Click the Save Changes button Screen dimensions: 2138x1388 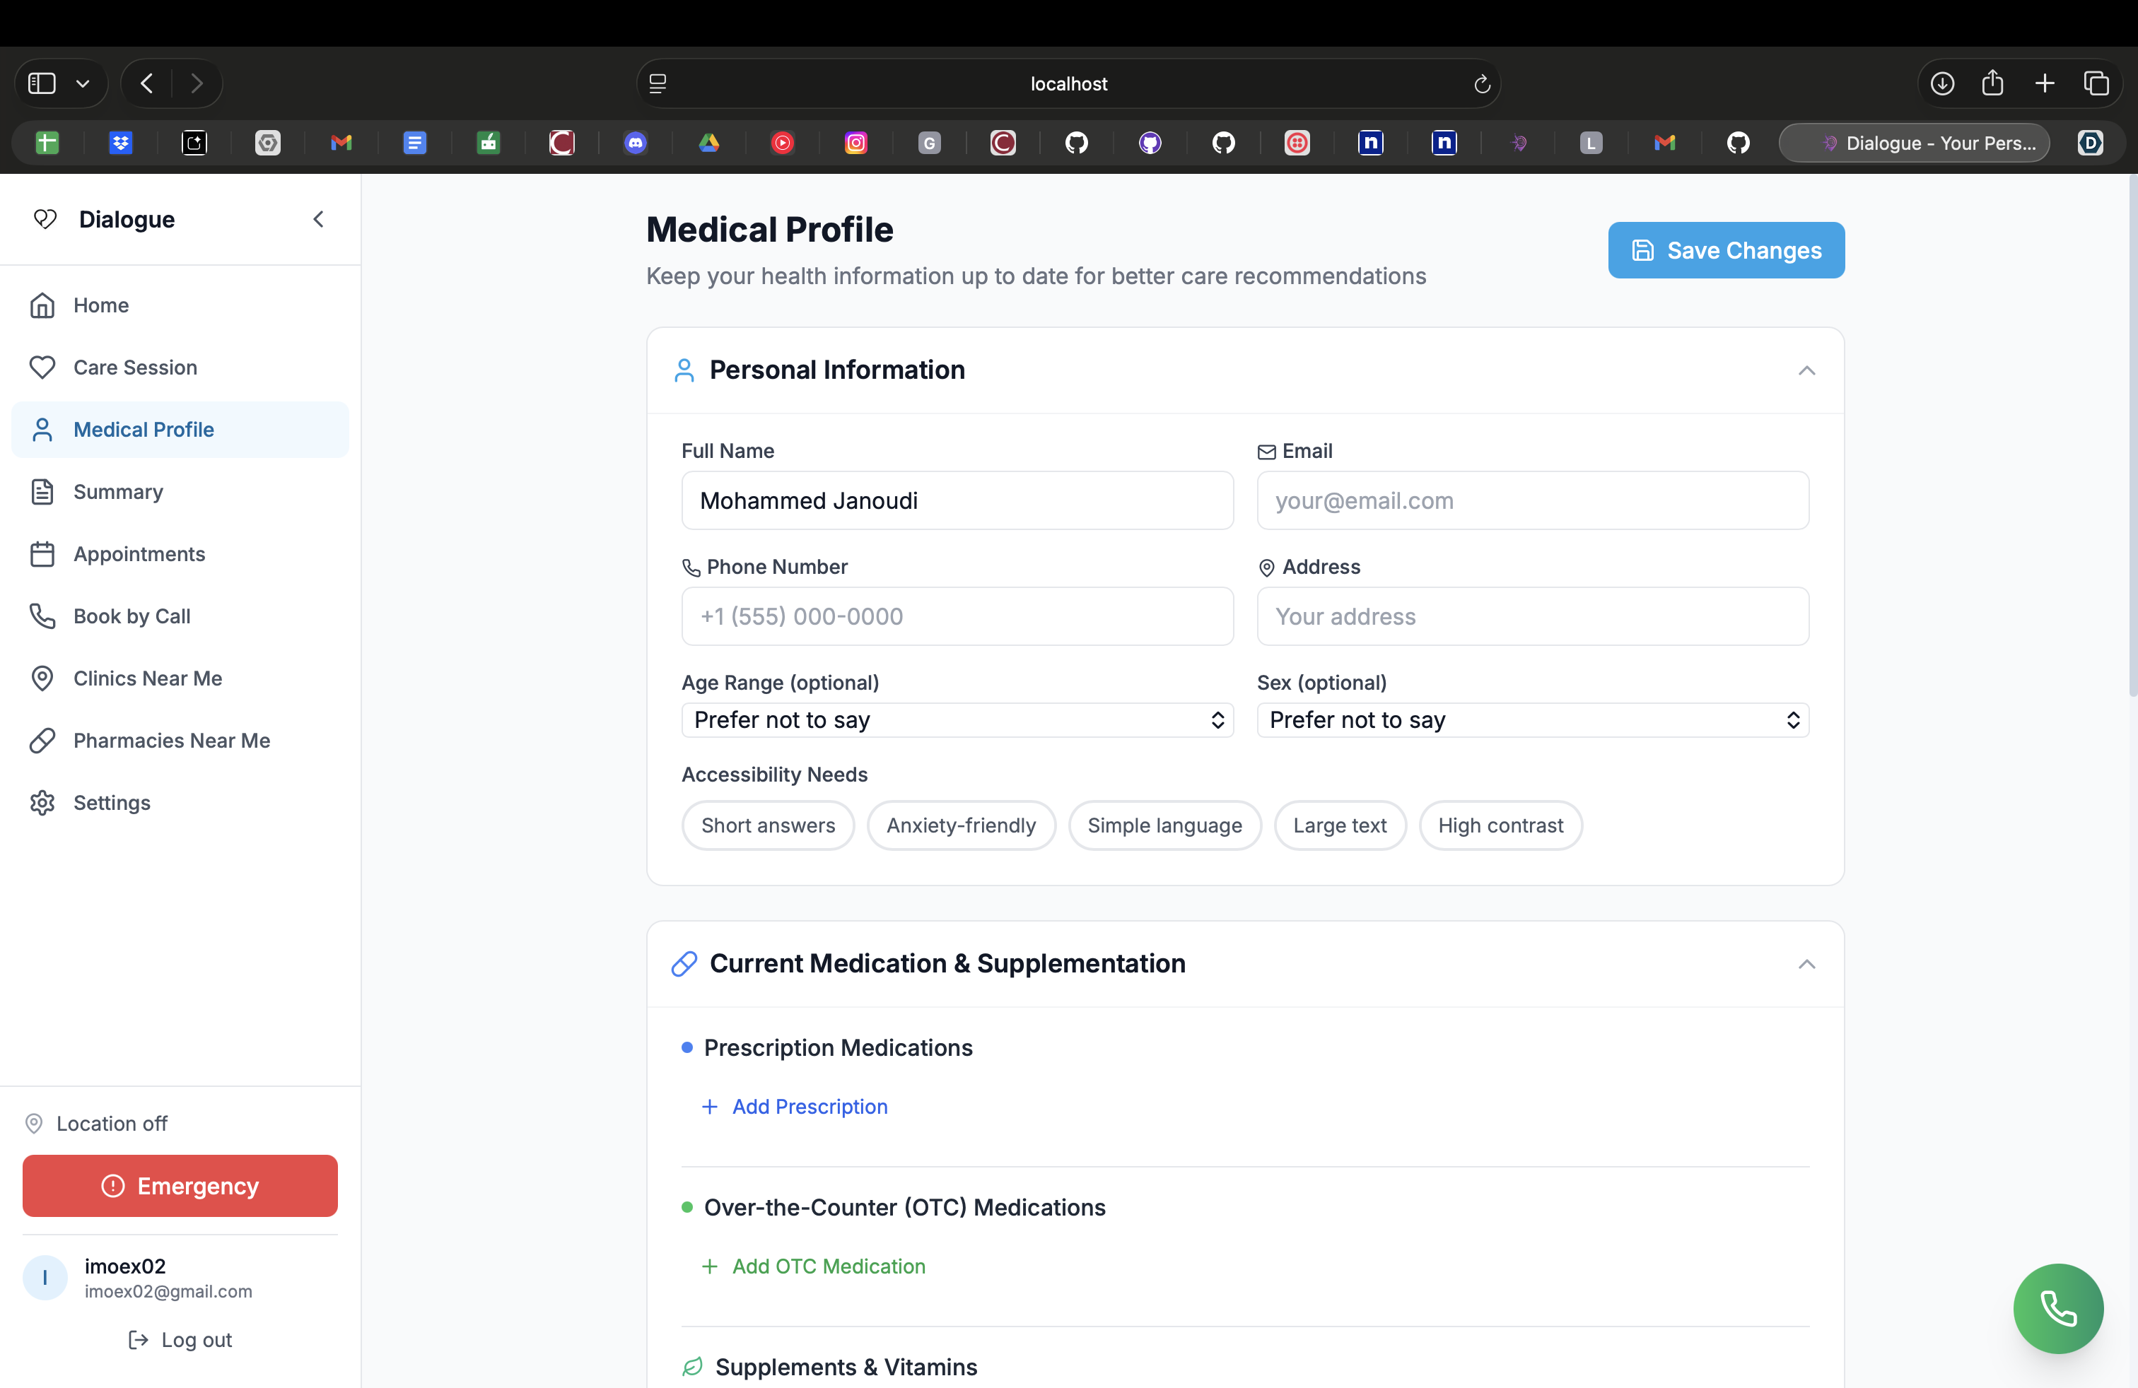[1726, 250]
